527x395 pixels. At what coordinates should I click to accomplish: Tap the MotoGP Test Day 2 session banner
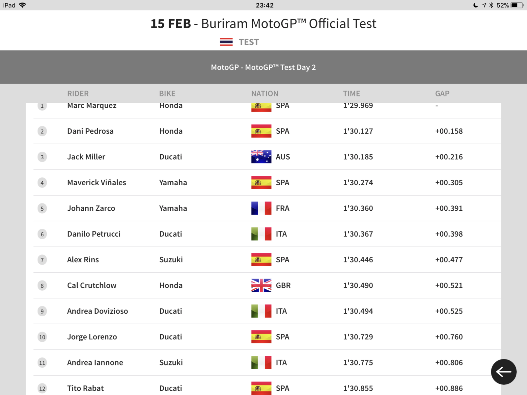263,67
